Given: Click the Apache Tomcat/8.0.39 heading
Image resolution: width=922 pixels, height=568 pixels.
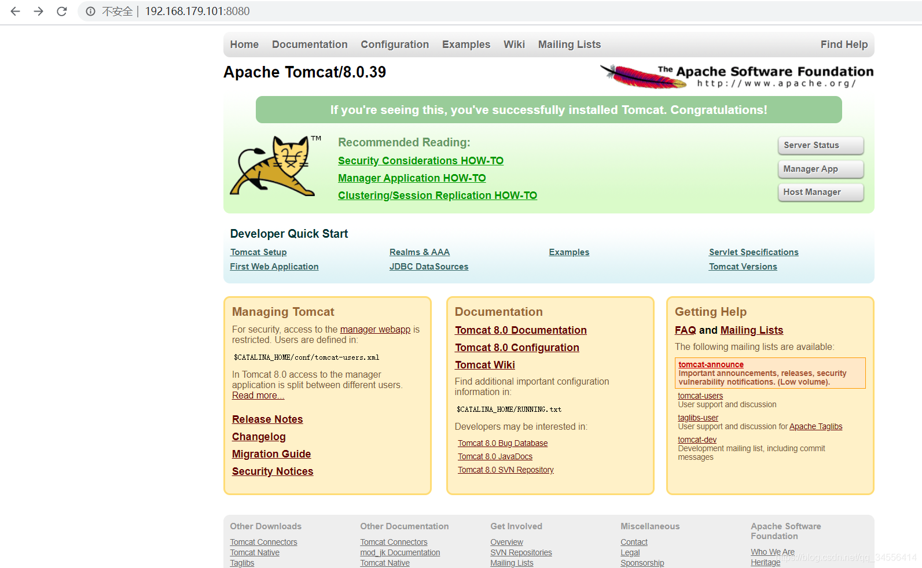Looking at the screenshot, I should click(304, 72).
